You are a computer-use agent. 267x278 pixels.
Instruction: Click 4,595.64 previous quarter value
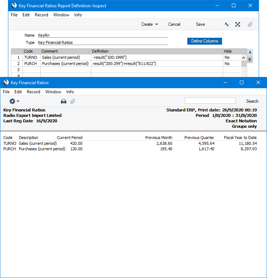(206, 143)
